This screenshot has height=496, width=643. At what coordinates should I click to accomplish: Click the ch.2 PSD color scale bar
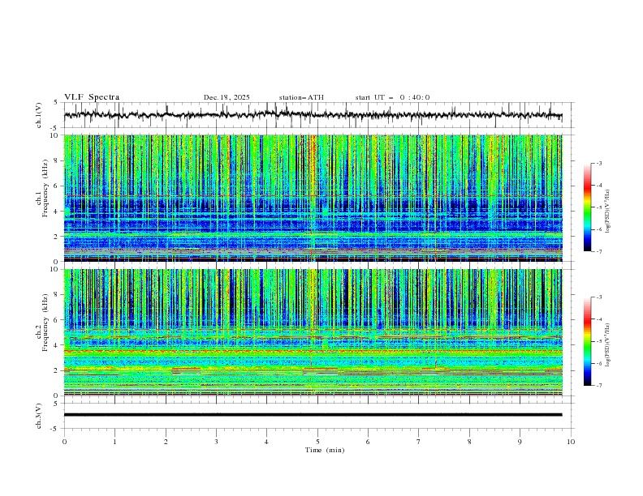[x=588, y=341]
